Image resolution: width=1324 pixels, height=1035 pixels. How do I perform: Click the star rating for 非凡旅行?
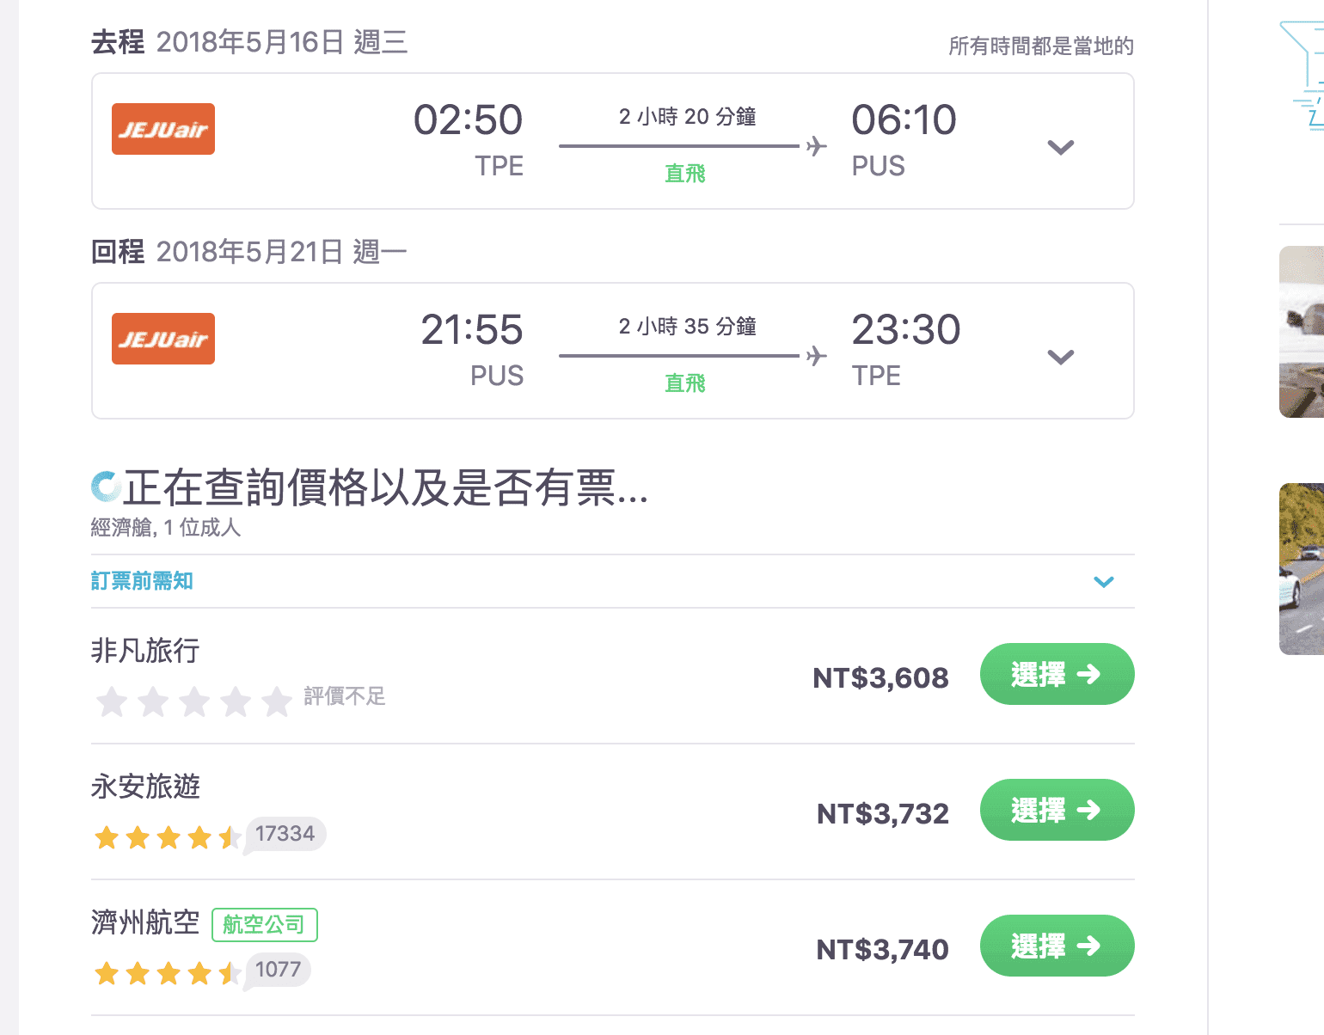(194, 701)
